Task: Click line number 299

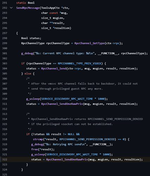Action: coord(5,43)
